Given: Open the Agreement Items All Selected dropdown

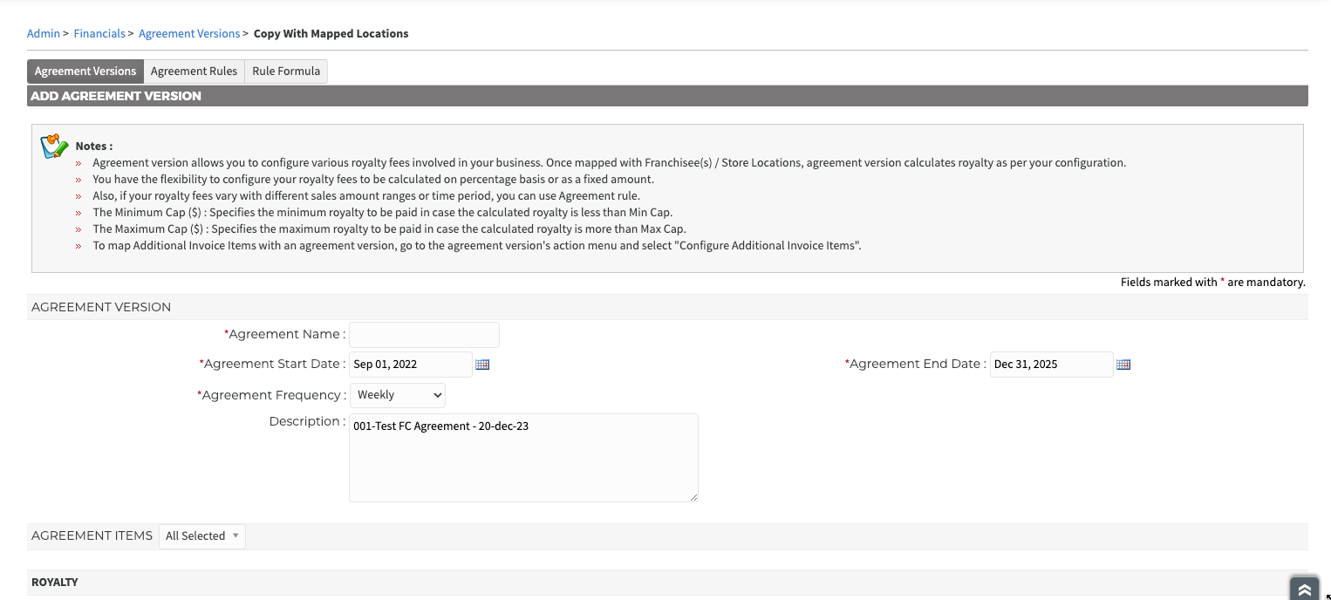Looking at the screenshot, I should (x=202, y=536).
